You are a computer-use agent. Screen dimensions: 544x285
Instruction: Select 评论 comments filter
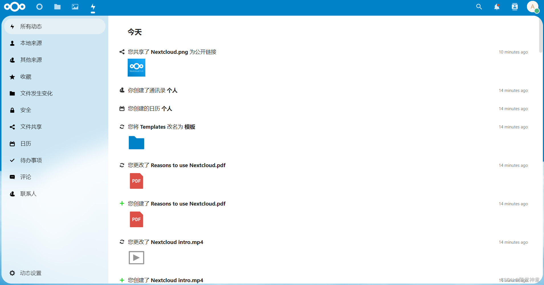(55, 177)
